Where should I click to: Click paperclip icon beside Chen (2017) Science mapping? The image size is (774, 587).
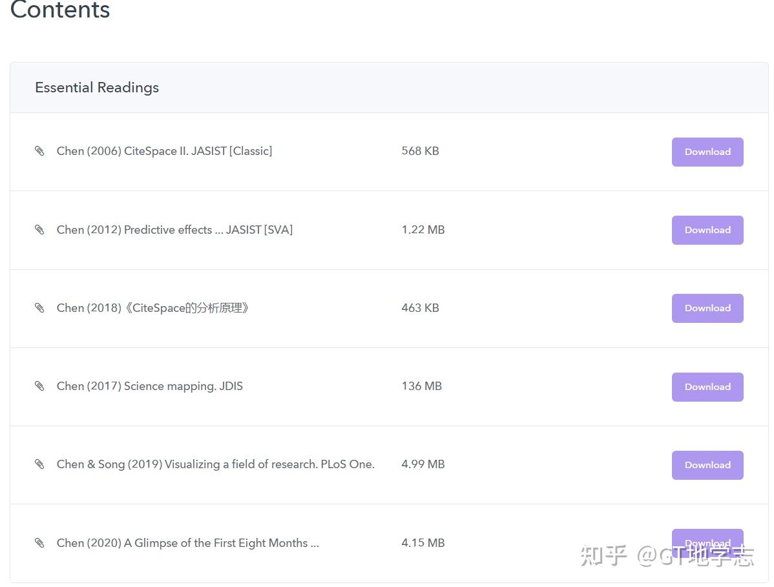pos(39,386)
